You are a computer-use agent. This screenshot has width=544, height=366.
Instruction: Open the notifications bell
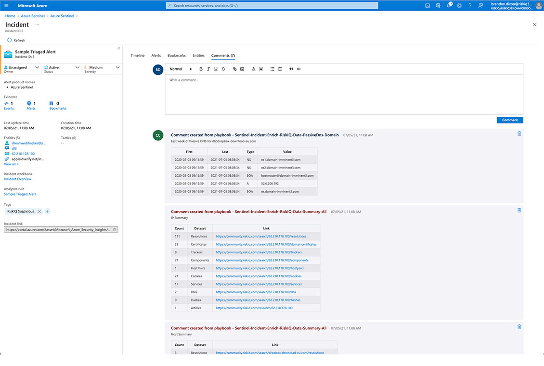[449, 5]
